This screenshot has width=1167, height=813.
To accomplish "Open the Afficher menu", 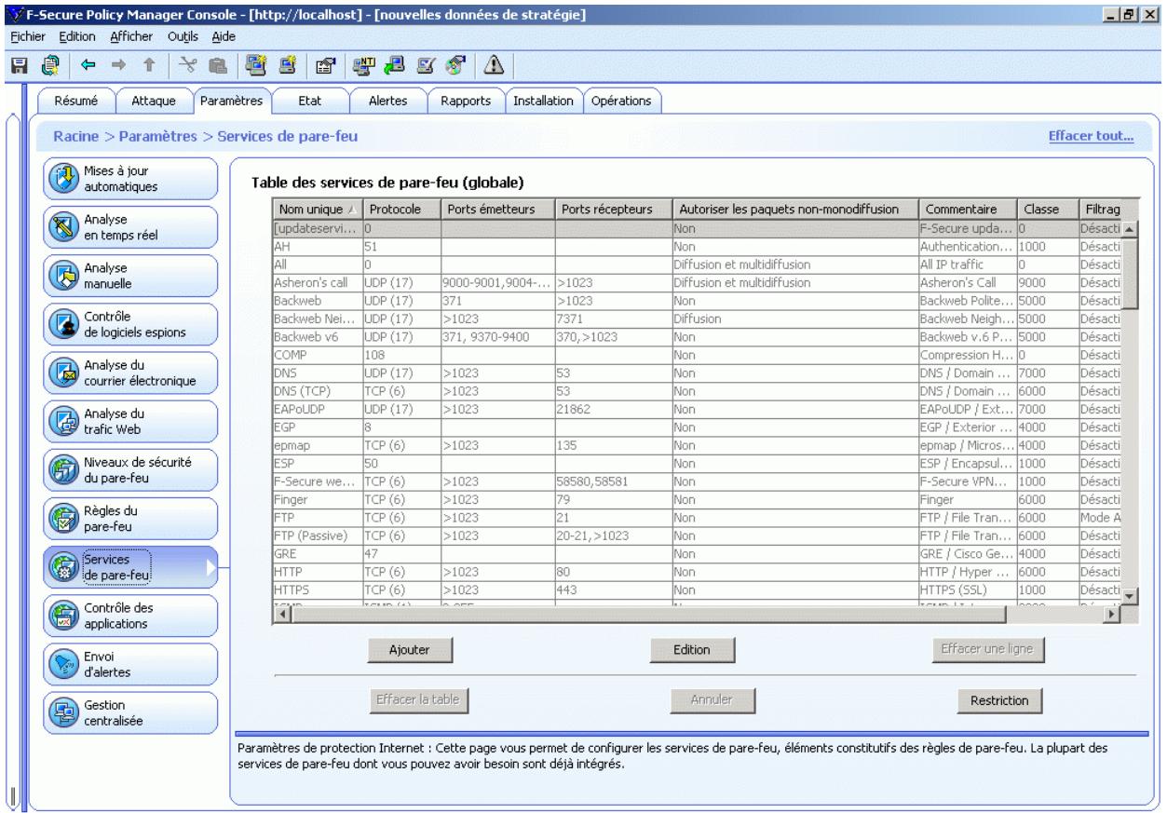I will pos(130,35).
